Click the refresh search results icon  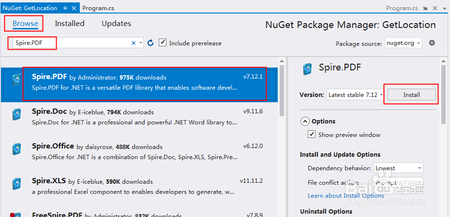150,43
